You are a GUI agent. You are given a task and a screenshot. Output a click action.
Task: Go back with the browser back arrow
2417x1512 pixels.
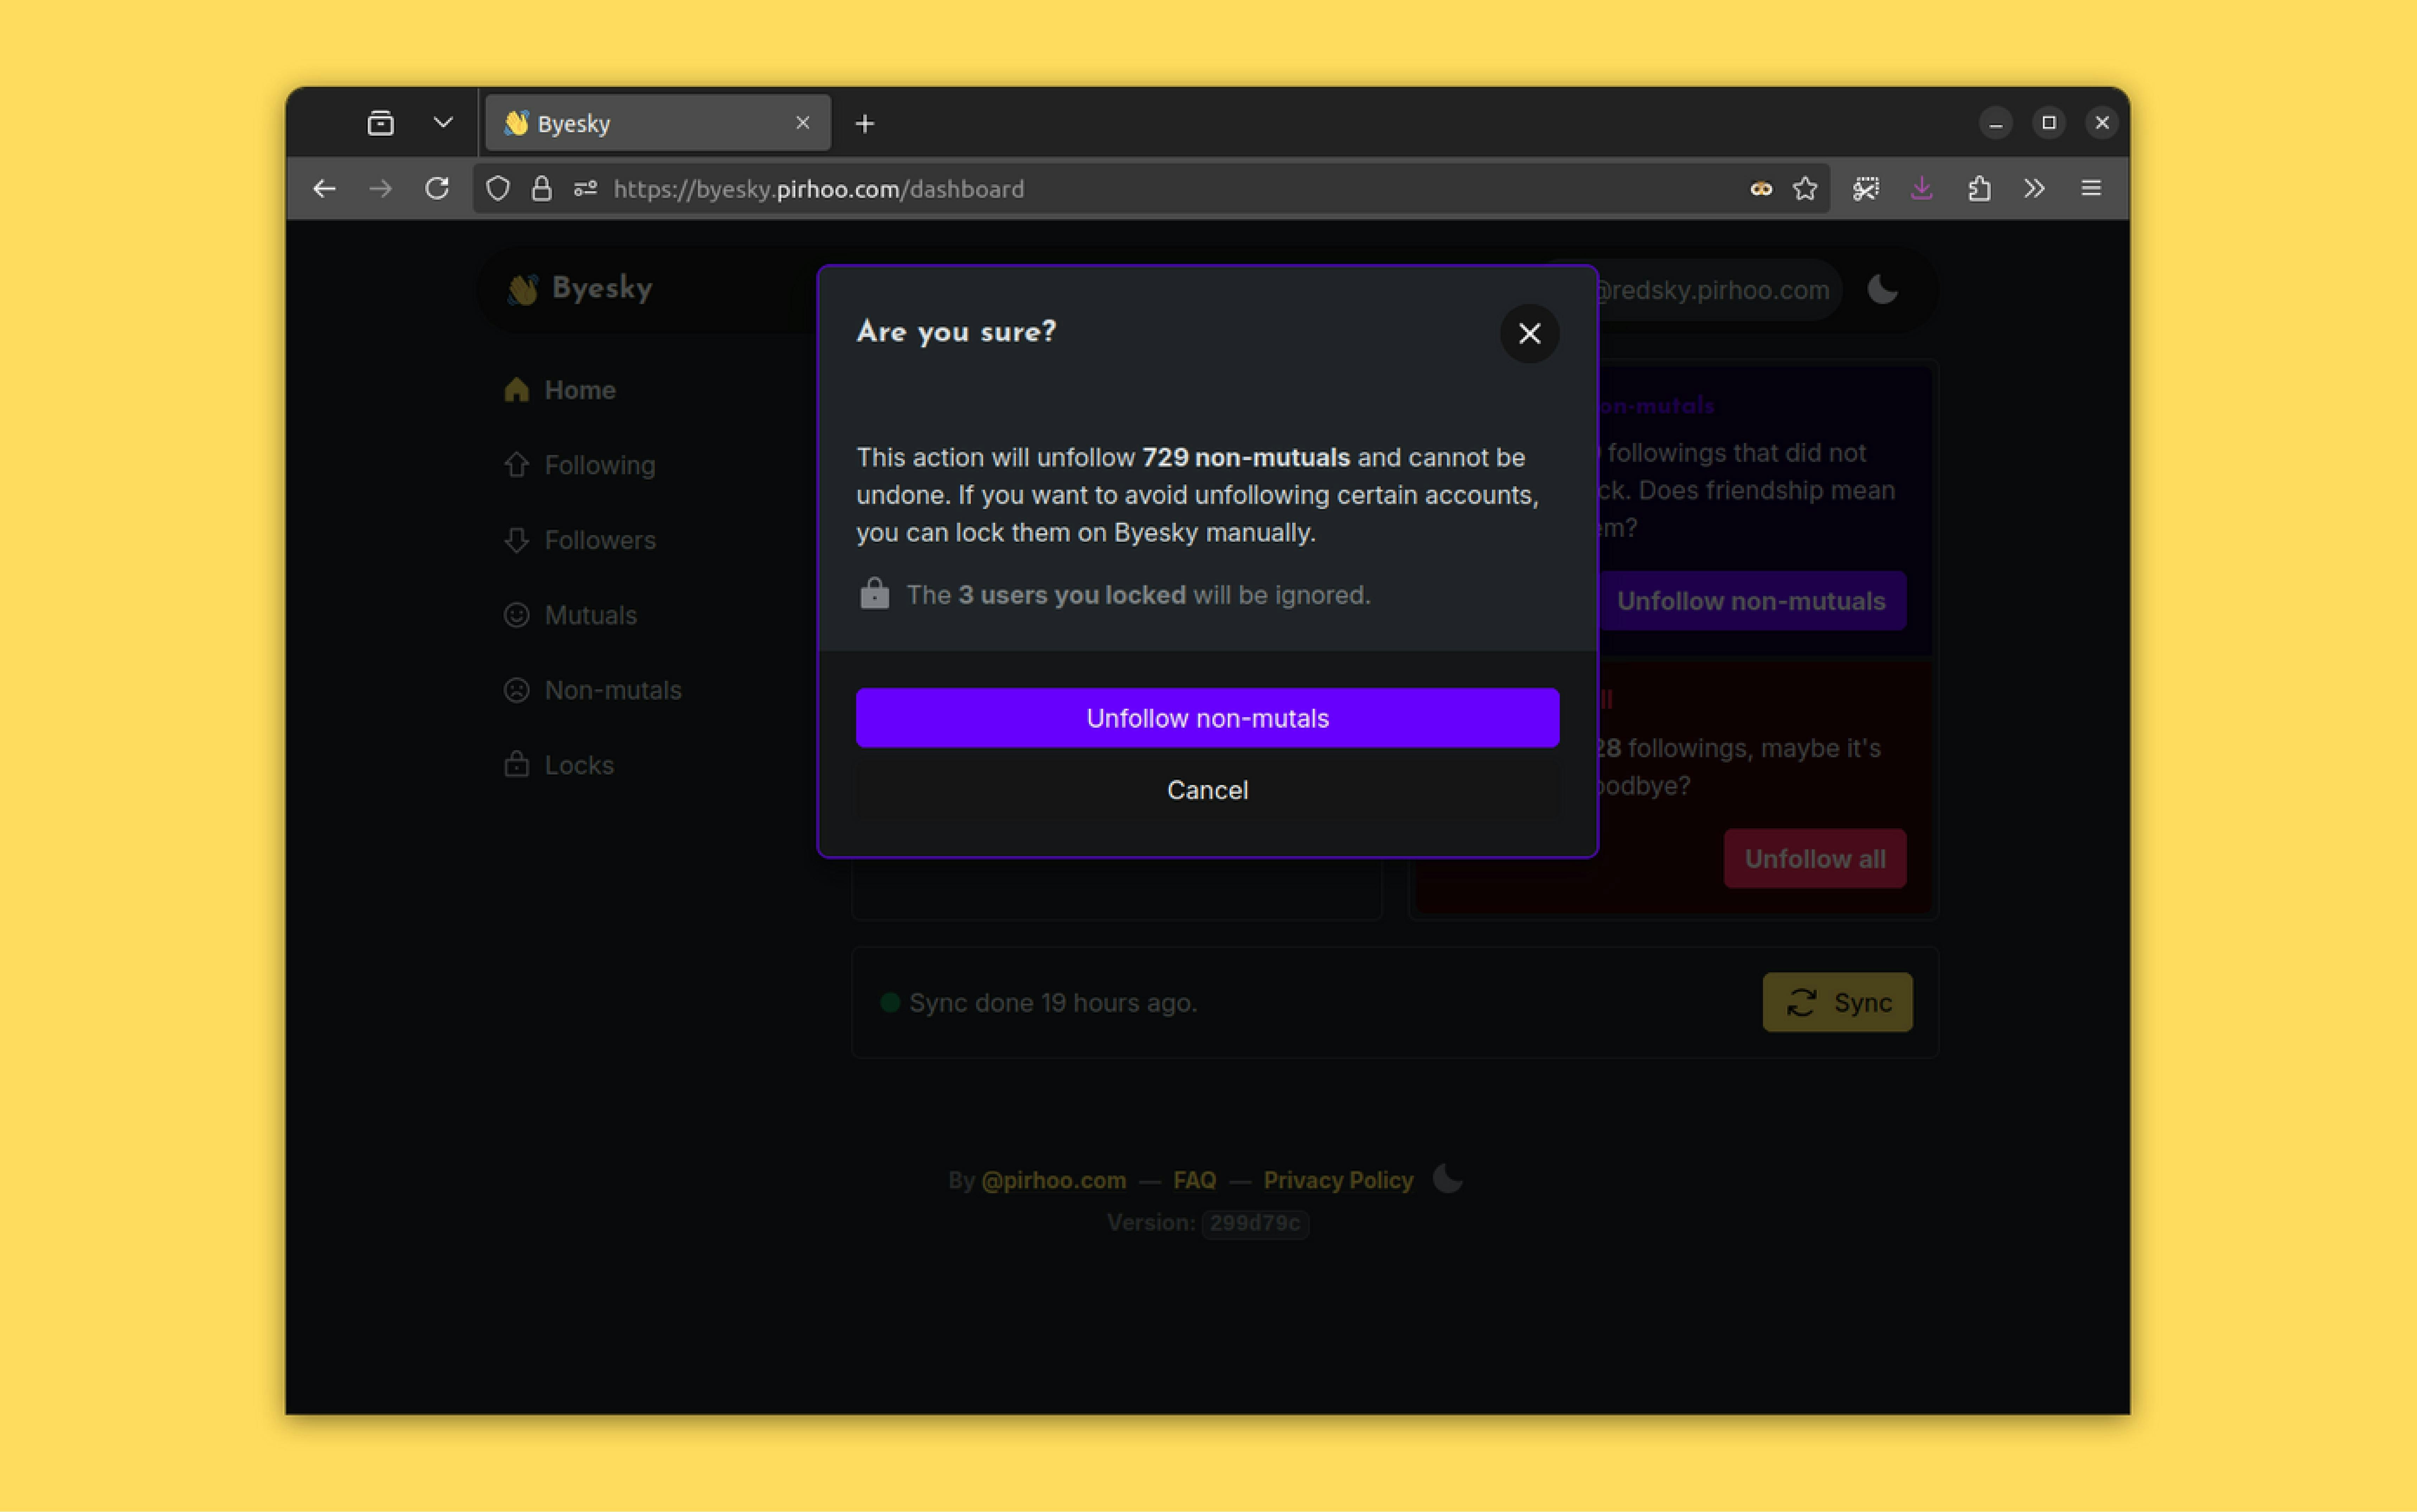[324, 188]
